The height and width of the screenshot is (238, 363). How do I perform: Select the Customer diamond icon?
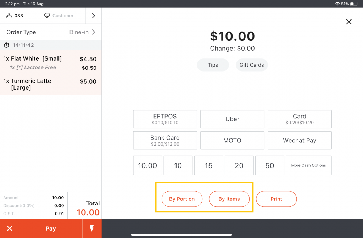pyautogui.click(x=47, y=16)
